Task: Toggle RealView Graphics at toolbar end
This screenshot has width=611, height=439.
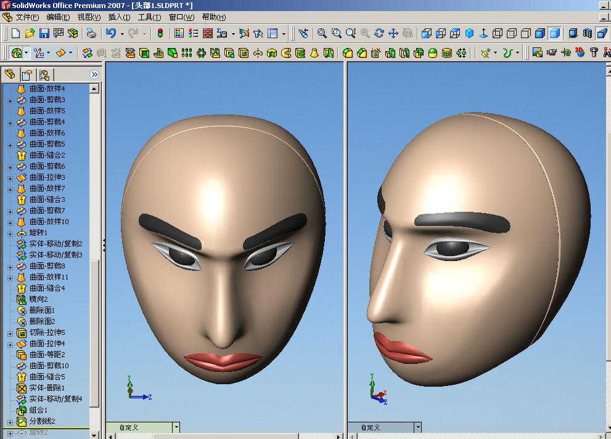Action: [x=602, y=33]
